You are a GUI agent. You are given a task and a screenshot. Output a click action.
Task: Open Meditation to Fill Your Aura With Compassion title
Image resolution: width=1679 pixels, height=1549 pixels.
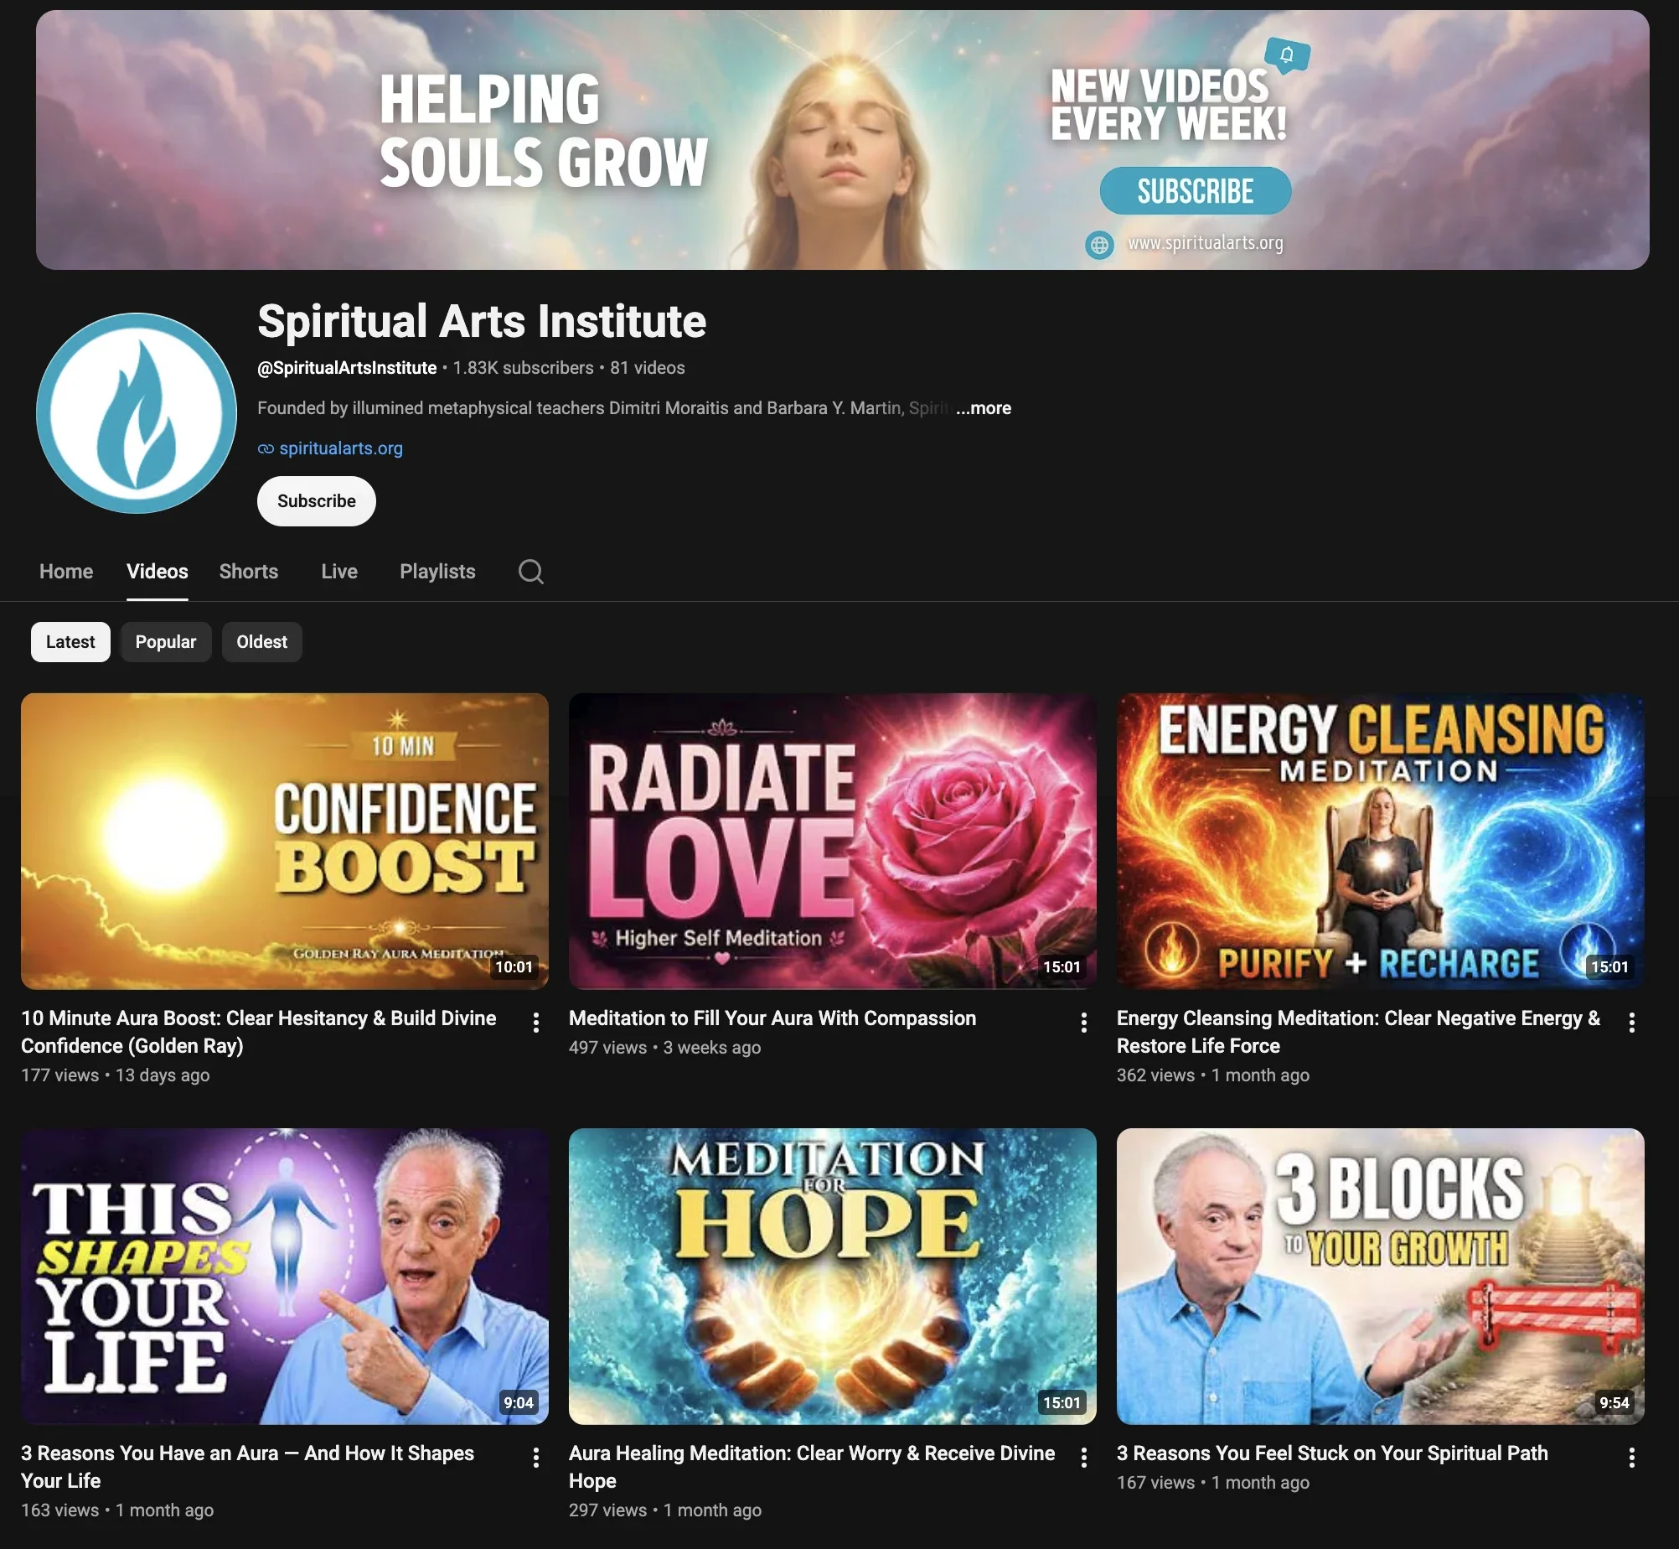[x=772, y=1018]
